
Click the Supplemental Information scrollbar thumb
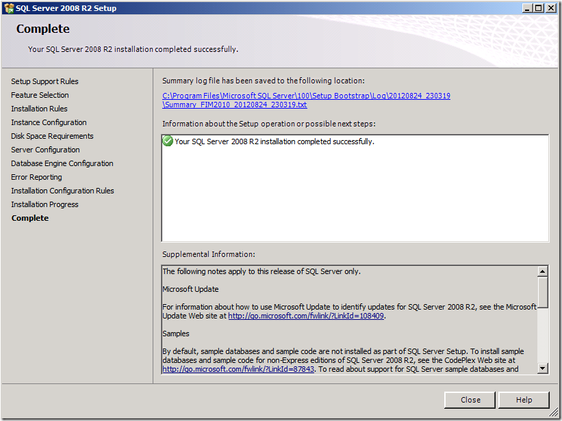tap(542, 292)
